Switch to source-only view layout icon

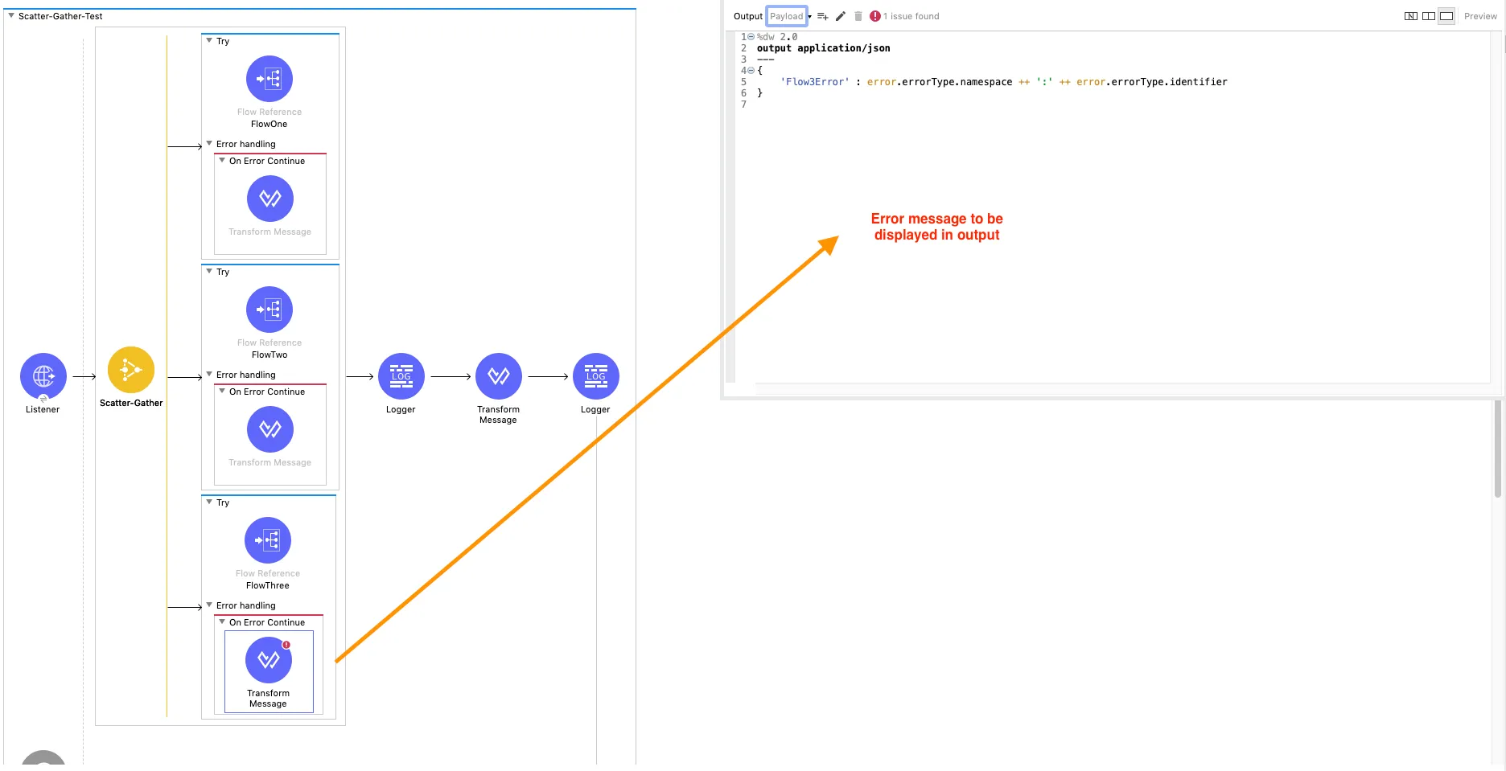(1446, 16)
